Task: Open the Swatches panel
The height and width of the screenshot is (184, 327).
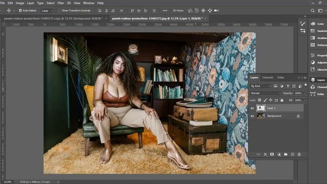Action: pyautogui.click(x=318, y=31)
